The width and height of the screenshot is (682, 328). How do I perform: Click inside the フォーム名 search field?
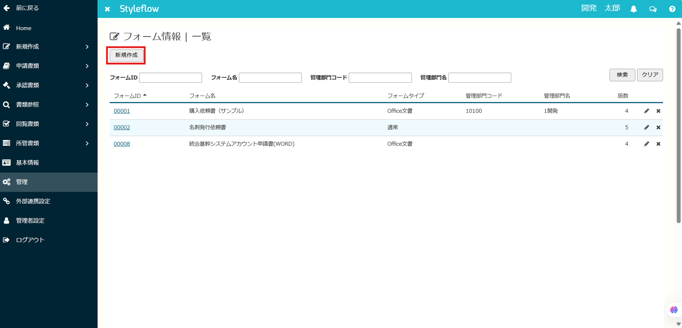[x=270, y=77]
